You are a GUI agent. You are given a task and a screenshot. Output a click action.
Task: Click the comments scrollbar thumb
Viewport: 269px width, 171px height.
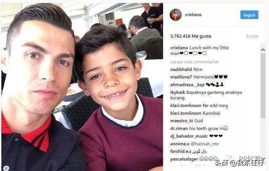click(263, 86)
